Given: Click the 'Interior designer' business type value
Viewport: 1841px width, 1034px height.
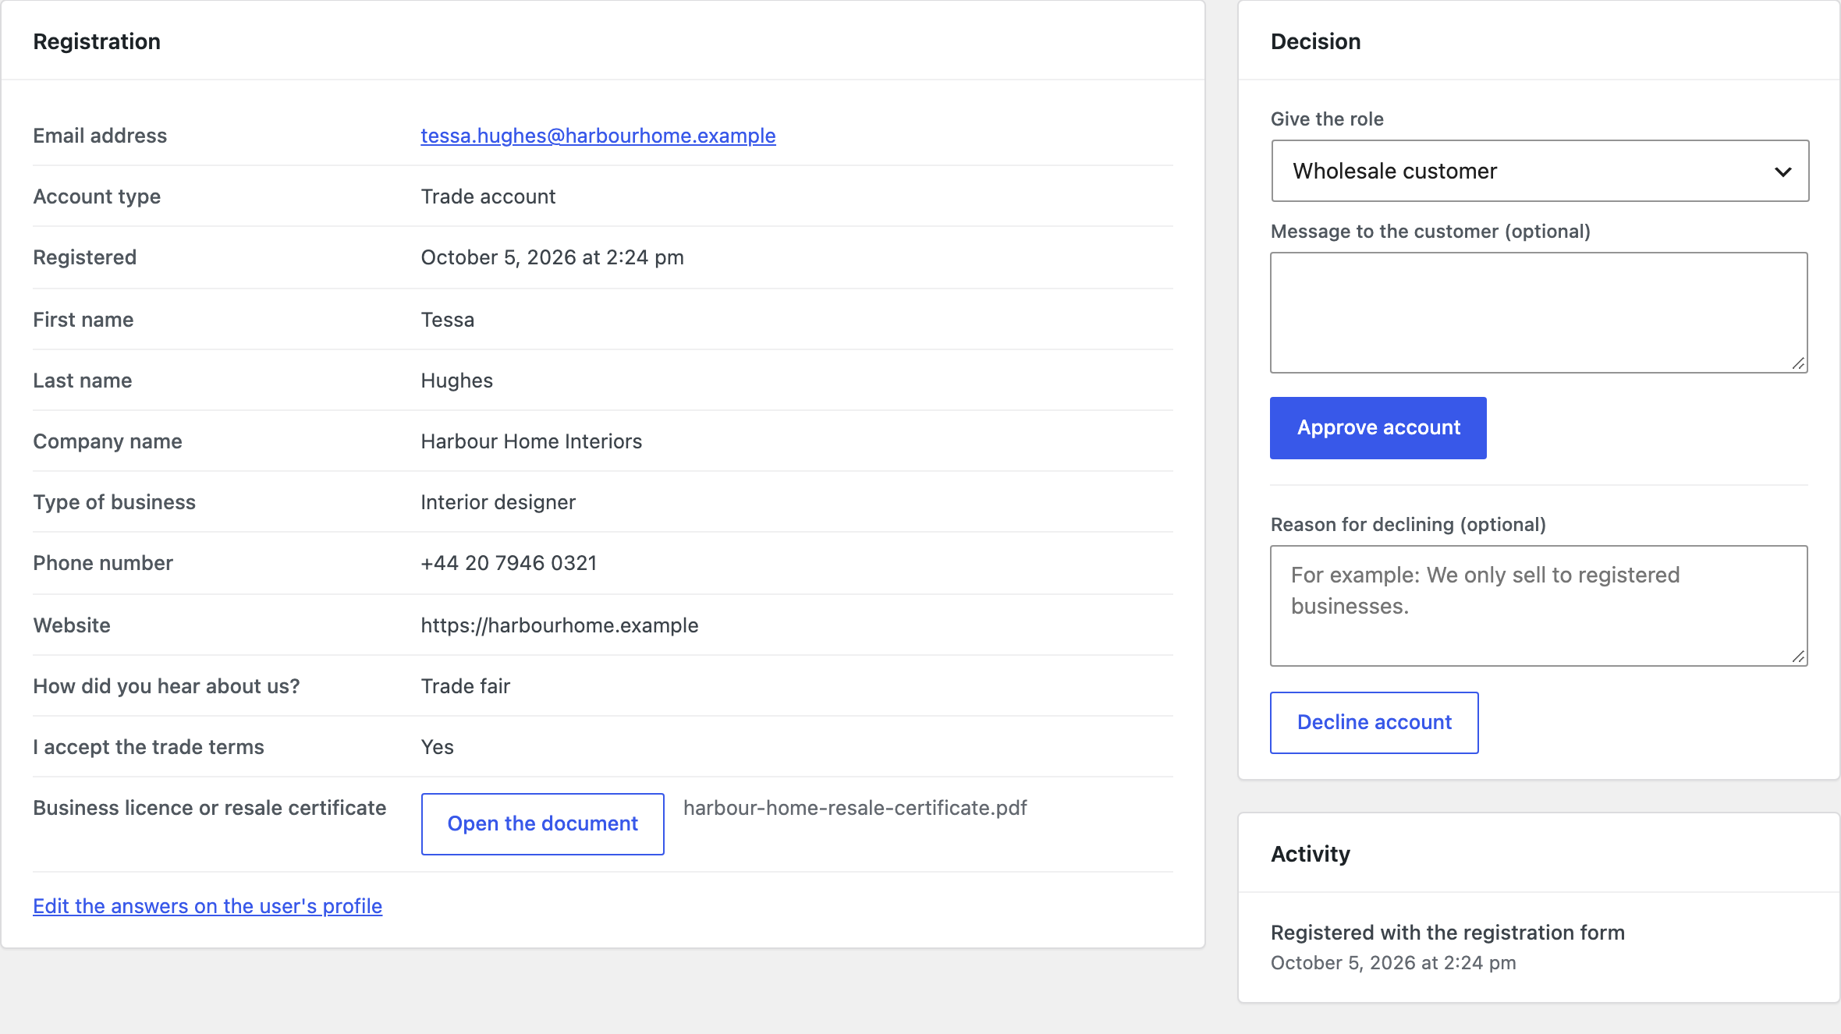Looking at the screenshot, I should point(498,502).
